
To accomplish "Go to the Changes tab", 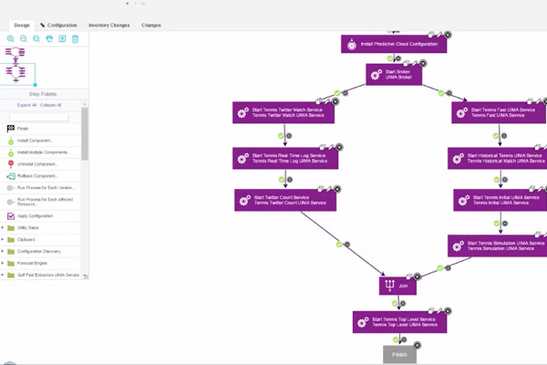I will pos(151,26).
